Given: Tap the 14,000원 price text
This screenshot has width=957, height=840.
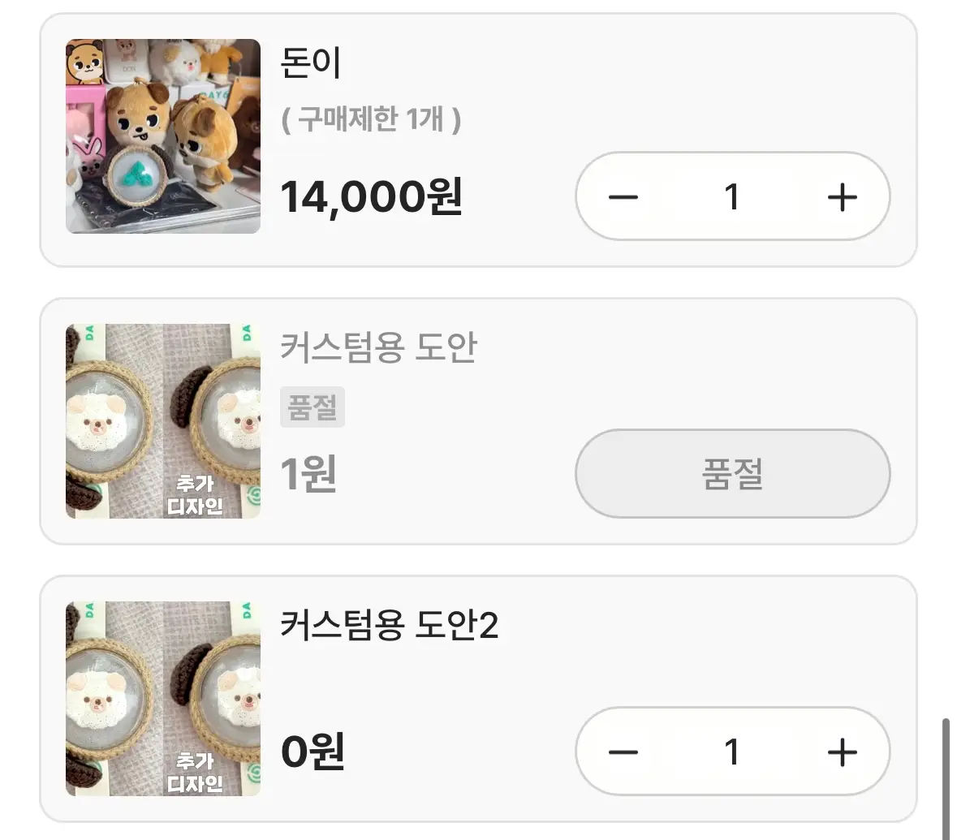Looking at the screenshot, I should coord(371,197).
